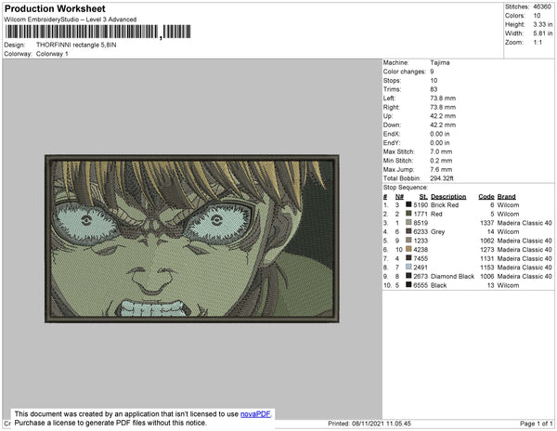This screenshot has width=557, height=431.
Task: Select the 6233 Grey color swatch
Action: pos(408,231)
